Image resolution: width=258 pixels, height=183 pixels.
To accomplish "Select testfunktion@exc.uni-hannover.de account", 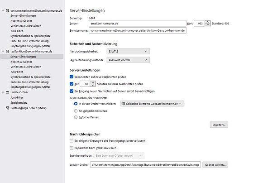I will (x=31, y=51).
